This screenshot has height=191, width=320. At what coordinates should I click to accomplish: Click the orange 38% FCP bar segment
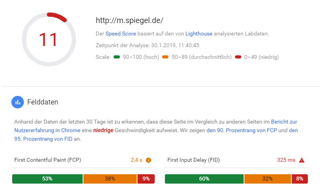[110, 179]
